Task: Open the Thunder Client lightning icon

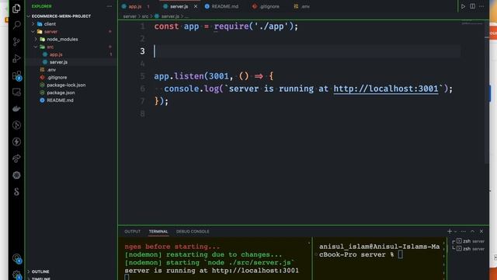Action: [x=16, y=142]
